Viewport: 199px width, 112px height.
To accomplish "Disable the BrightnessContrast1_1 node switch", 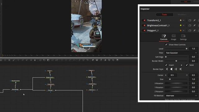I will pyautogui.click(x=144, y=26).
